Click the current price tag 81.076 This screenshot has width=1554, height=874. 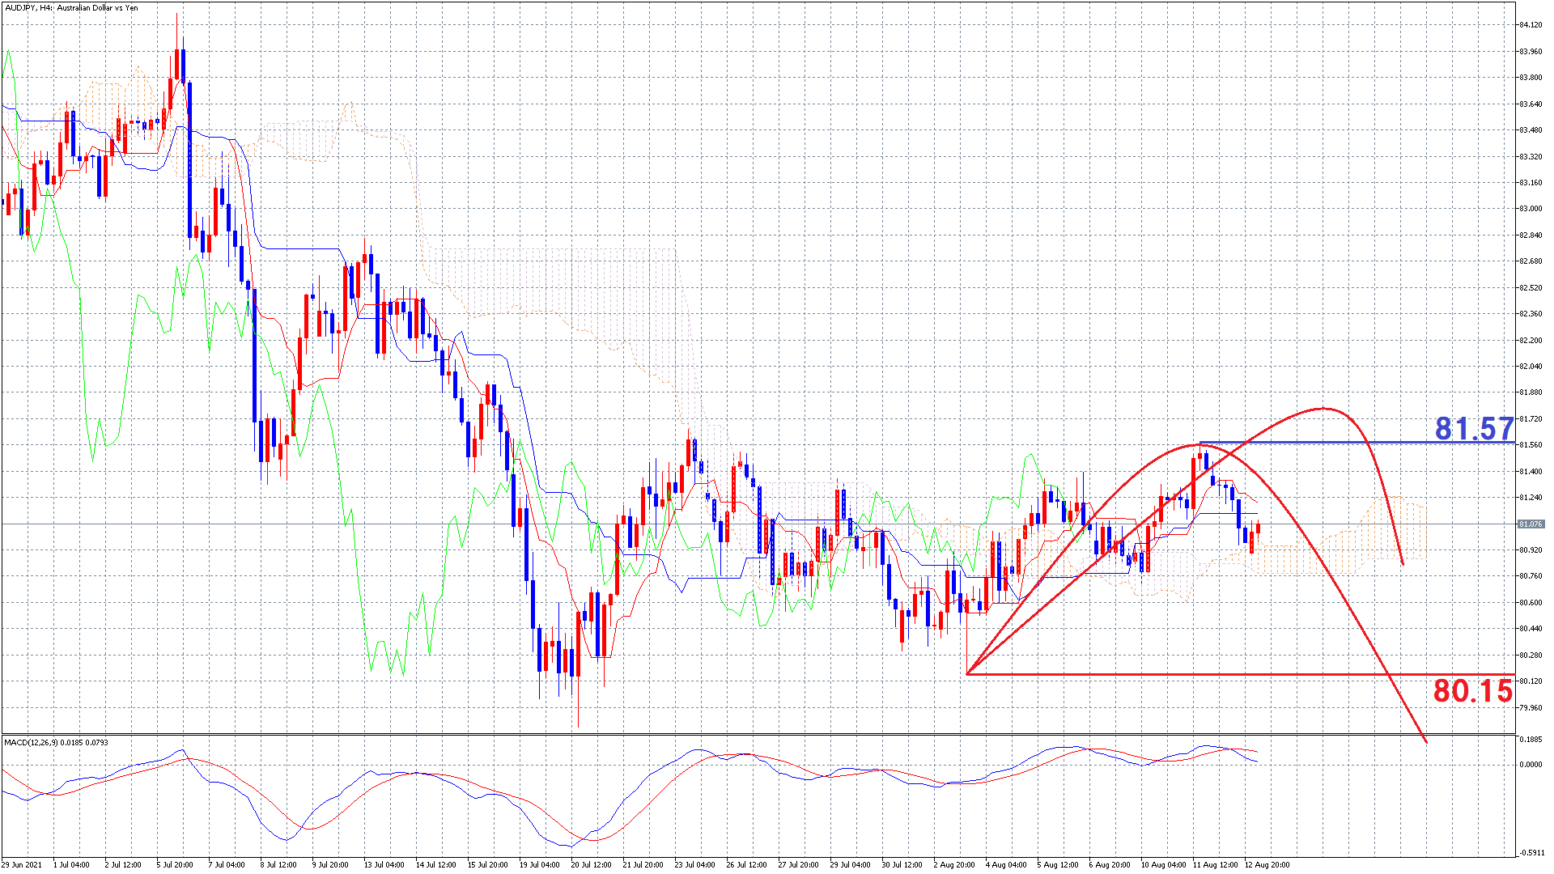(x=1530, y=524)
